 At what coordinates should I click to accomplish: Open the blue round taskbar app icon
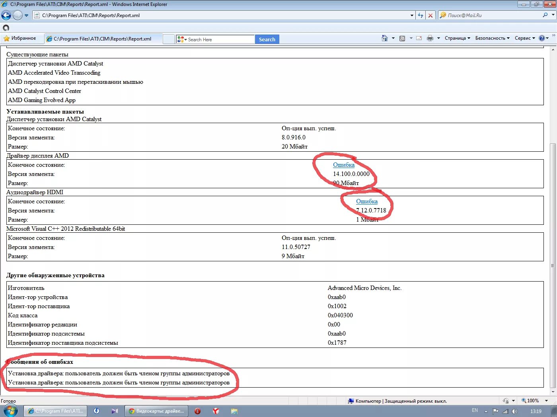tap(96, 411)
